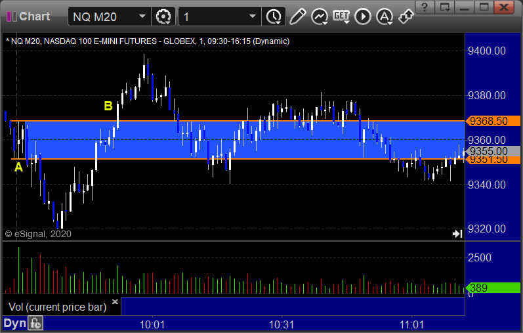Toggle the Dyn lock icon
Screen dimensions: 523x333
(x=35, y=323)
